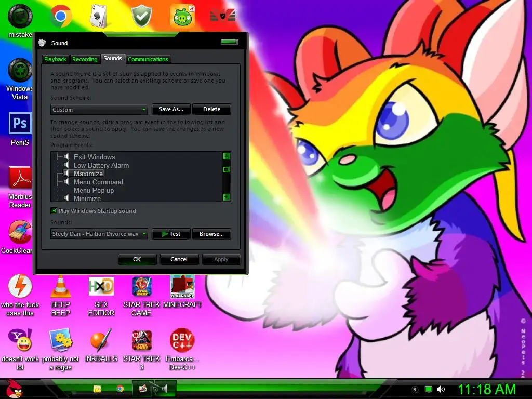Launch the STAR TREK GAME icon

[x=141, y=295]
